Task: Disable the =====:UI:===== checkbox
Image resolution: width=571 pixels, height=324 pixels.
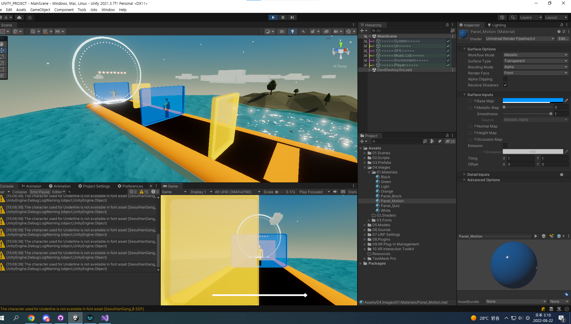Action: pyautogui.click(x=448, y=46)
